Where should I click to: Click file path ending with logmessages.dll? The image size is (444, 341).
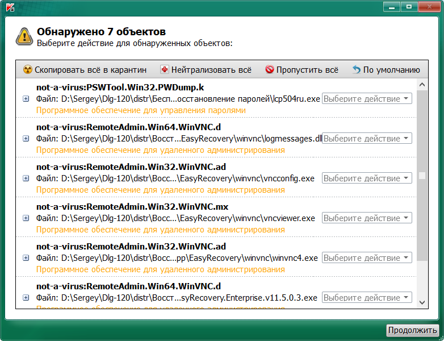(x=179, y=139)
